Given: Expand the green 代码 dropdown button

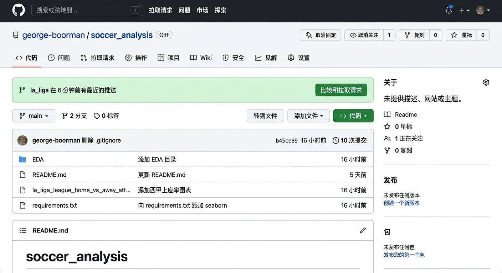Looking at the screenshot, I should coord(353,116).
